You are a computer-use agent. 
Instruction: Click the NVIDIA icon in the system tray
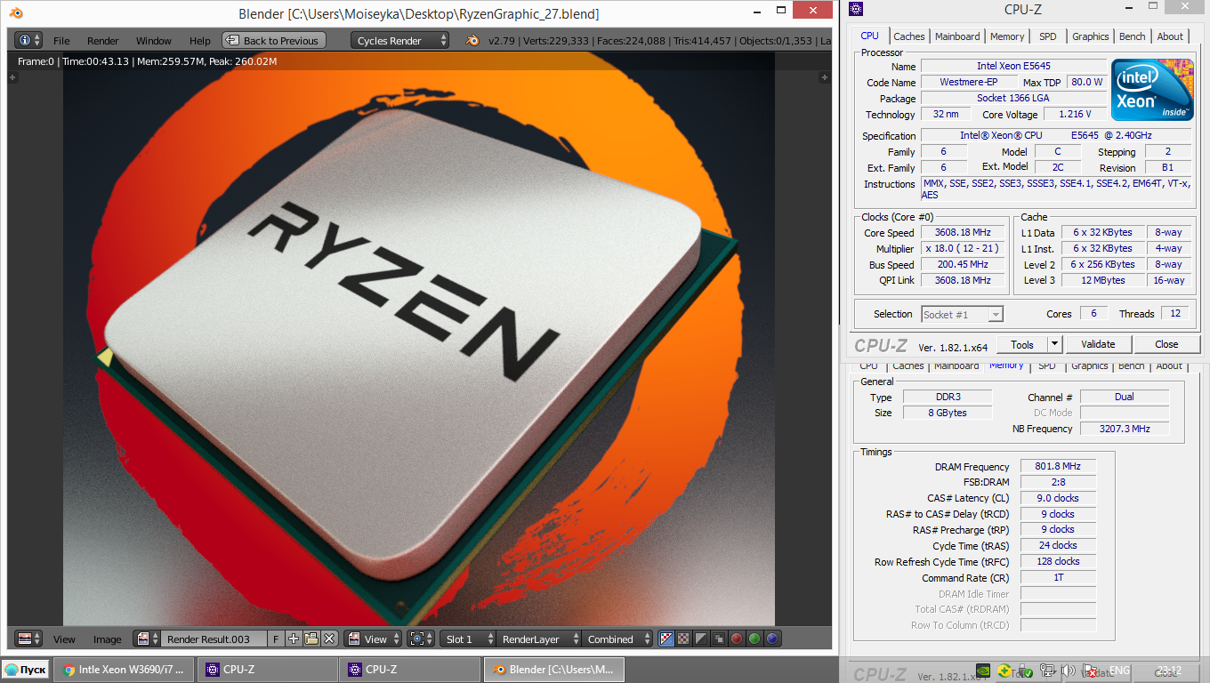pos(983,671)
